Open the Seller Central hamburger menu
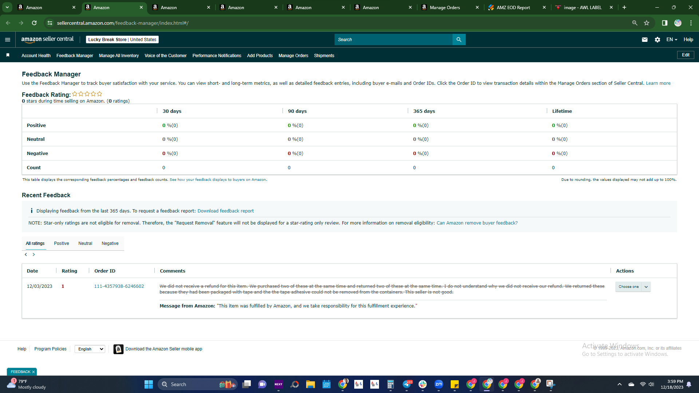This screenshot has width=699, height=393. 8,40
